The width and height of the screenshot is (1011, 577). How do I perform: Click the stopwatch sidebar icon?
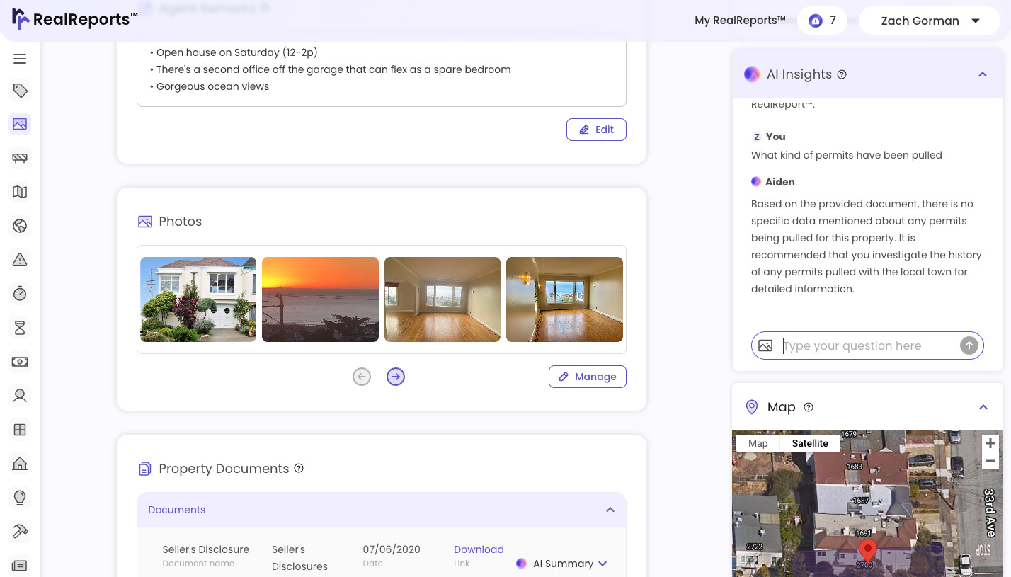pos(20,293)
